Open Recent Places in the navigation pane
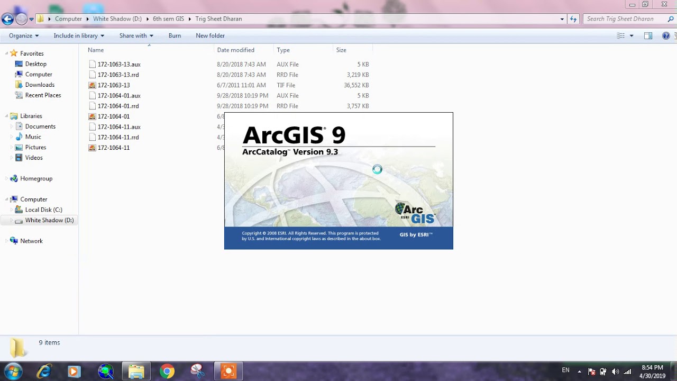Viewport: 677px width, 381px height. coord(43,95)
